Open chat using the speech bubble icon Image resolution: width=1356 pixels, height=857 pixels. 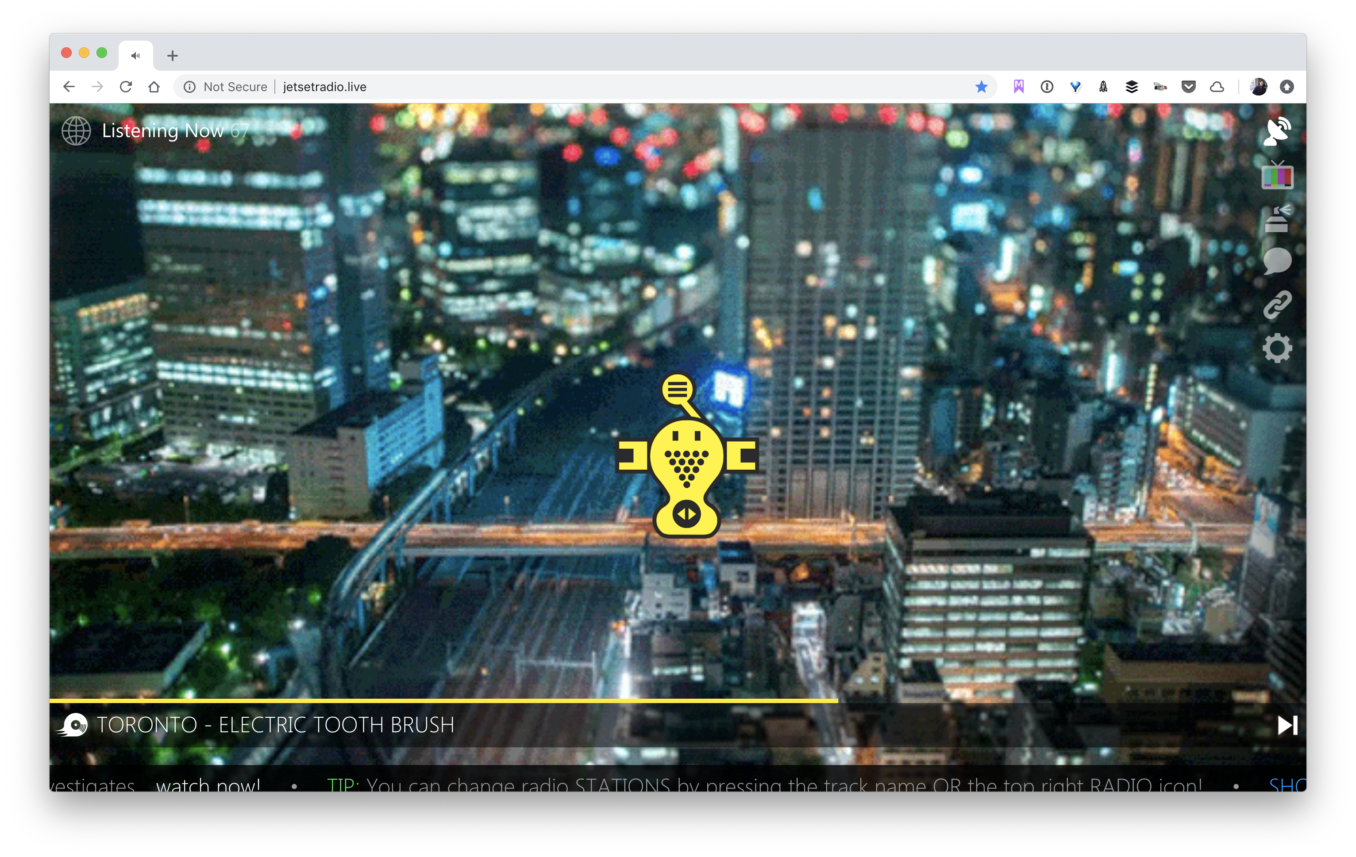[1277, 260]
